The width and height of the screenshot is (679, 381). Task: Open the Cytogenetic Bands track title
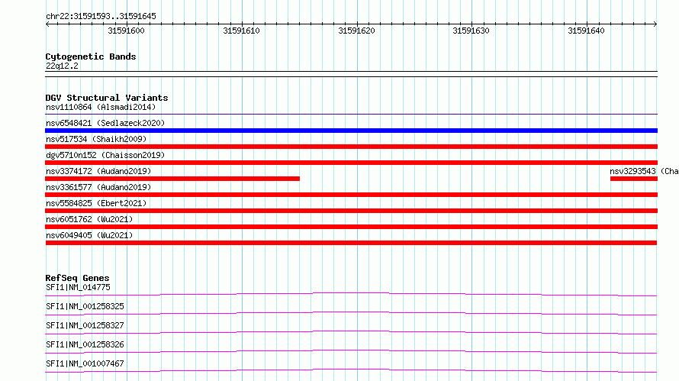91,57
